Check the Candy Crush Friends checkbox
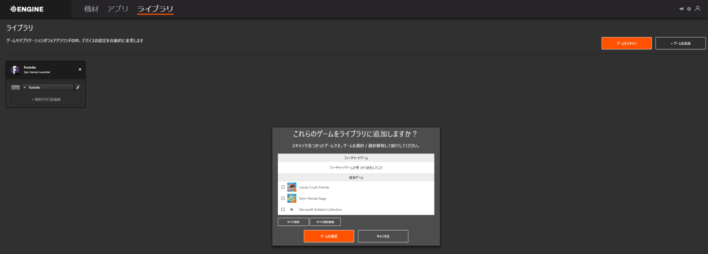Image resolution: width=708 pixels, height=254 pixels. (283, 187)
